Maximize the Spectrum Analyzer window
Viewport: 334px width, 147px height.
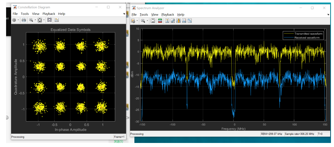[312, 8]
